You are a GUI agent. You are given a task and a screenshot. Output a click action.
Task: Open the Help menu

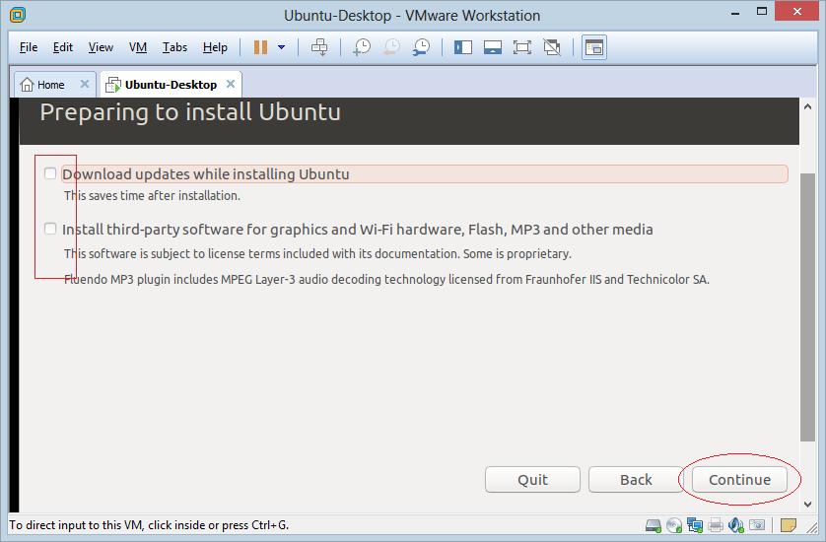[215, 47]
